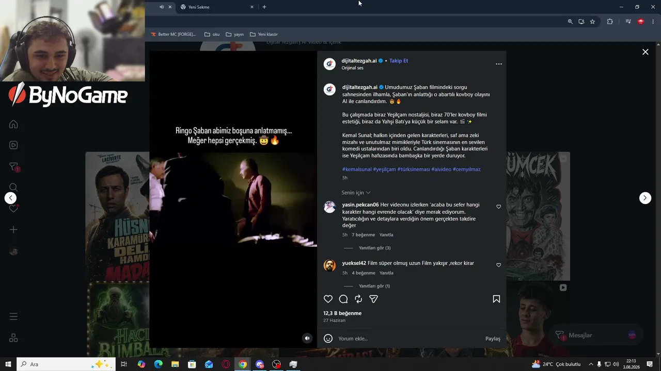
Task: Open the emoji picker in comment box
Action: (x=328, y=339)
